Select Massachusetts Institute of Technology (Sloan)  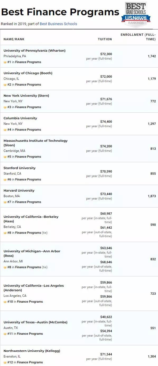click(35, 143)
